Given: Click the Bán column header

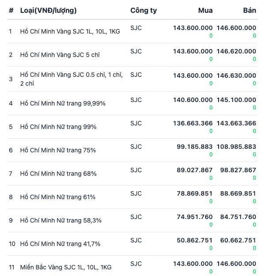Looking at the screenshot, I should click(250, 11).
